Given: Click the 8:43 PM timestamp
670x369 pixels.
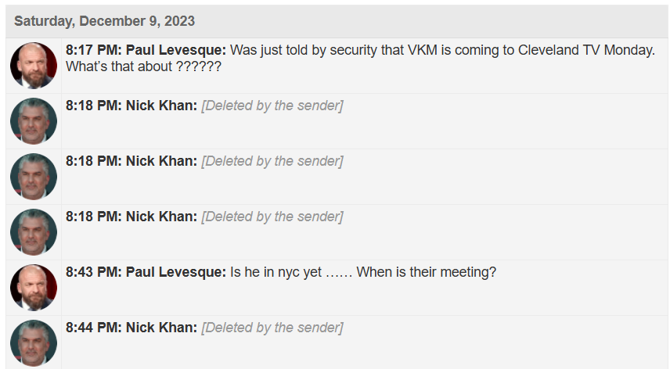Looking at the screenshot, I should click(91, 272).
